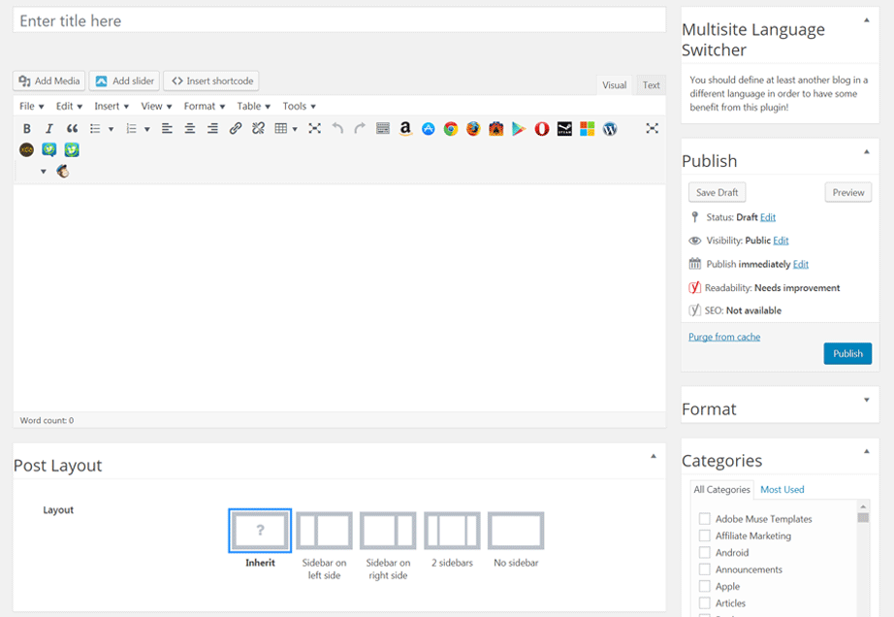Switch to the Text editor tab
894x617 pixels.
point(651,85)
